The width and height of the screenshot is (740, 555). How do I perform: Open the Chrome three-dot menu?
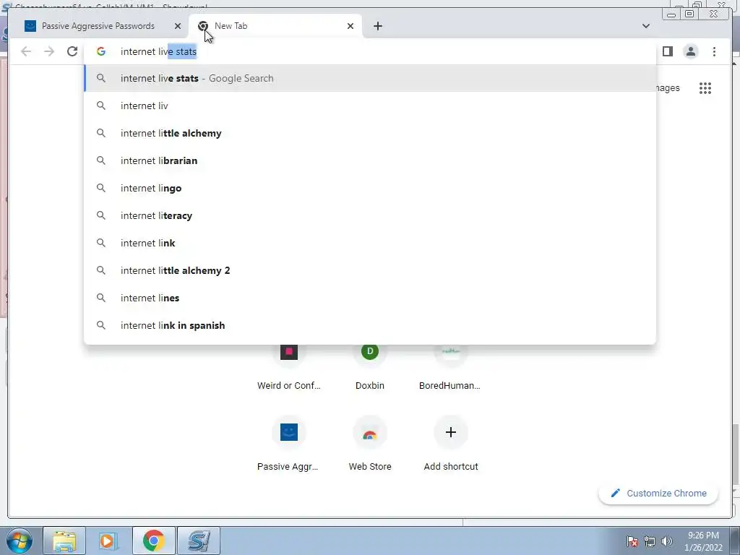pyautogui.click(x=714, y=51)
